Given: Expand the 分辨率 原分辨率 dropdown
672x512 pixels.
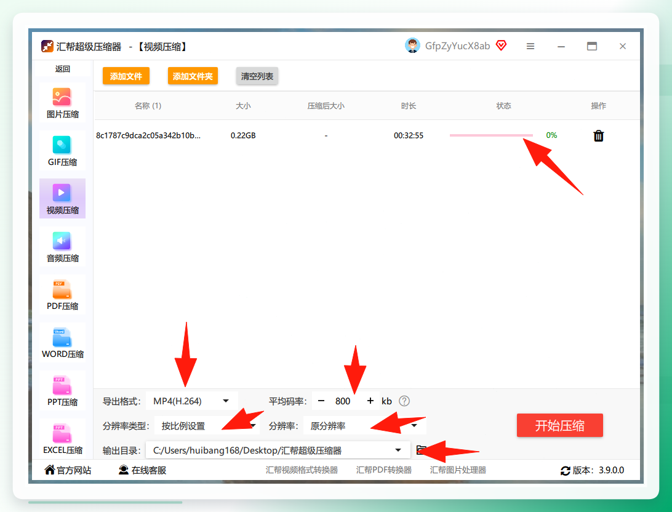Looking at the screenshot, I should click(364, 426).
